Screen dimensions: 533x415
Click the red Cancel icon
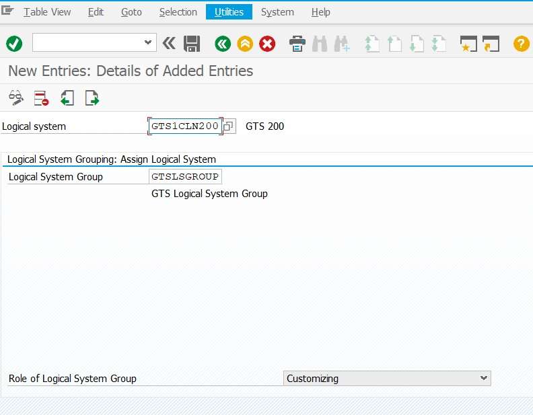[x=267, y=44]
